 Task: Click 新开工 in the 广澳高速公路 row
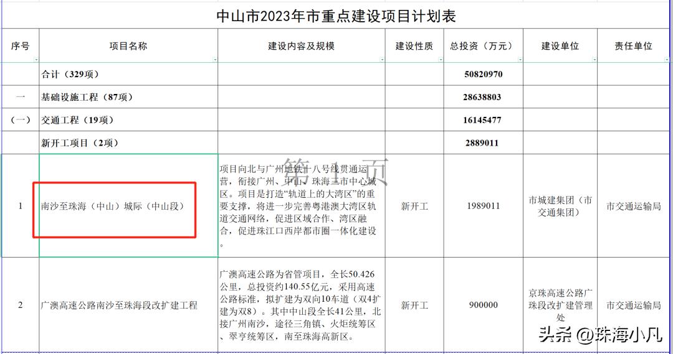pyautogui.click(x=414, y=305)
